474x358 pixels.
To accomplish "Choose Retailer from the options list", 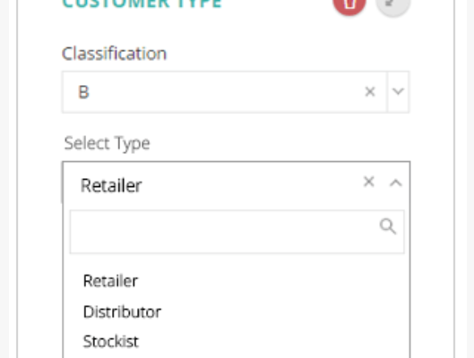I will pos(110,281).
